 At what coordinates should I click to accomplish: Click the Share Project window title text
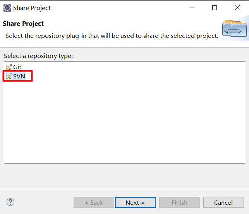click(32, 8)
